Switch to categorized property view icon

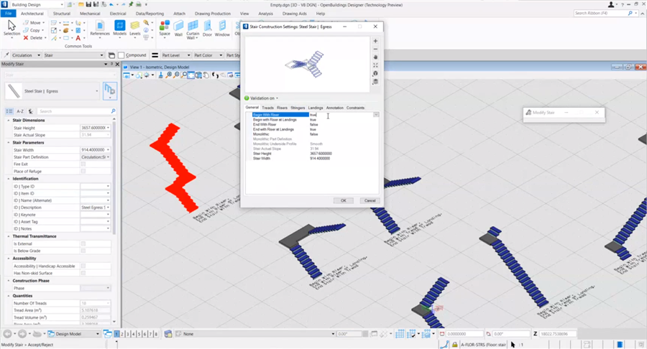pos(9,111)
